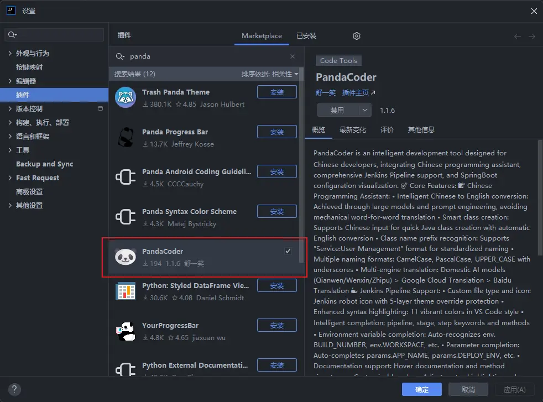Toggle the PandaCoder installed checkbox
The height and width of the screenshot is (402, 543).
(288, 251)
